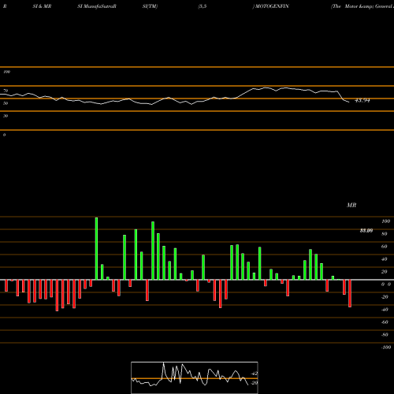Click the 33.09 MR value label
Viewport: 394px width, 394px height.
366,231
